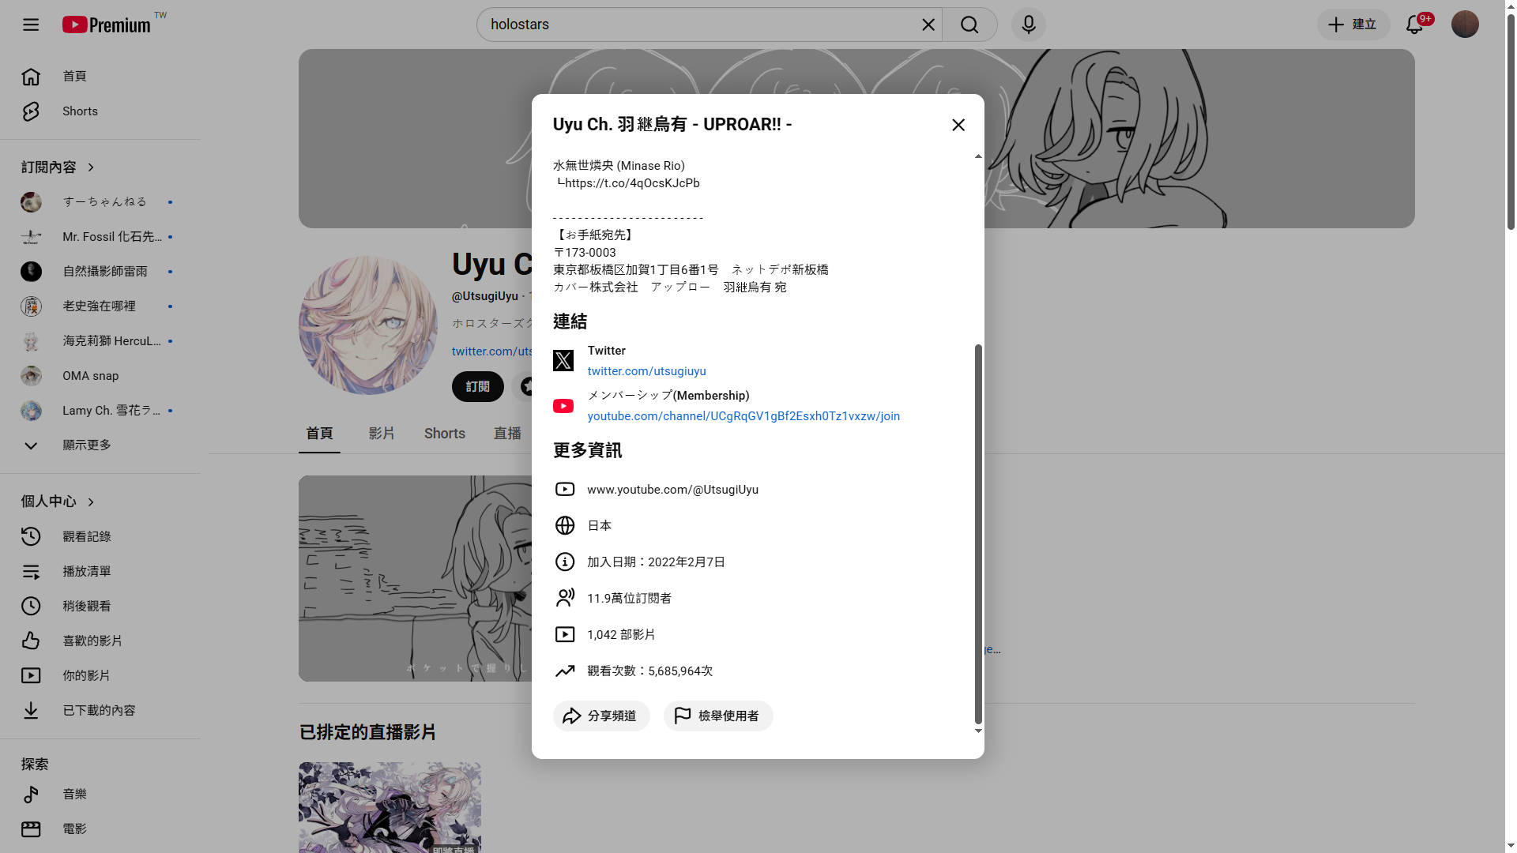The image size is (1517, 853).
Task: Click the search magnifier button
Action: [x=969, y=24]
